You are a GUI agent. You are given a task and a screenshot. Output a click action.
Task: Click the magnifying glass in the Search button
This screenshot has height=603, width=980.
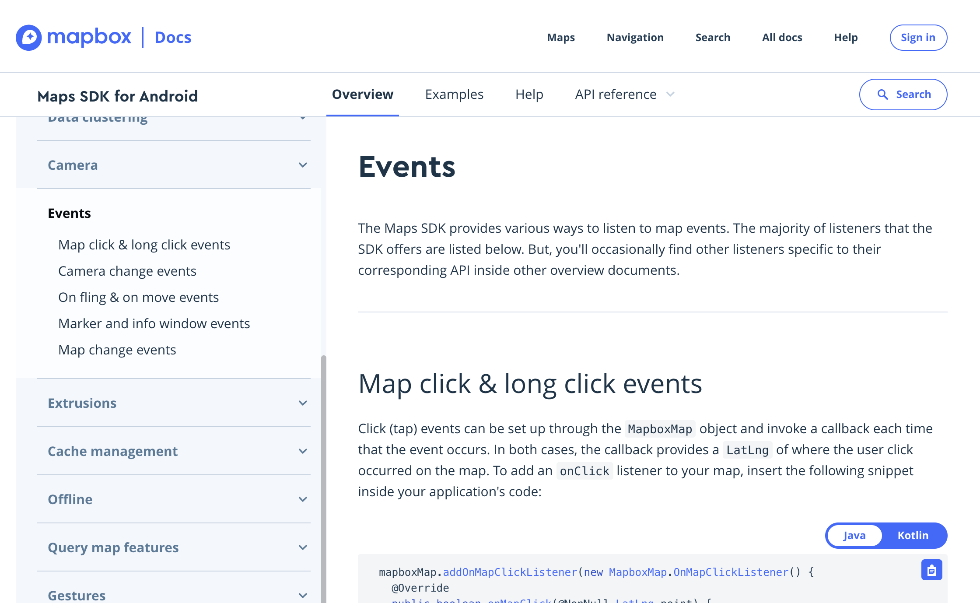coord(882,95)
